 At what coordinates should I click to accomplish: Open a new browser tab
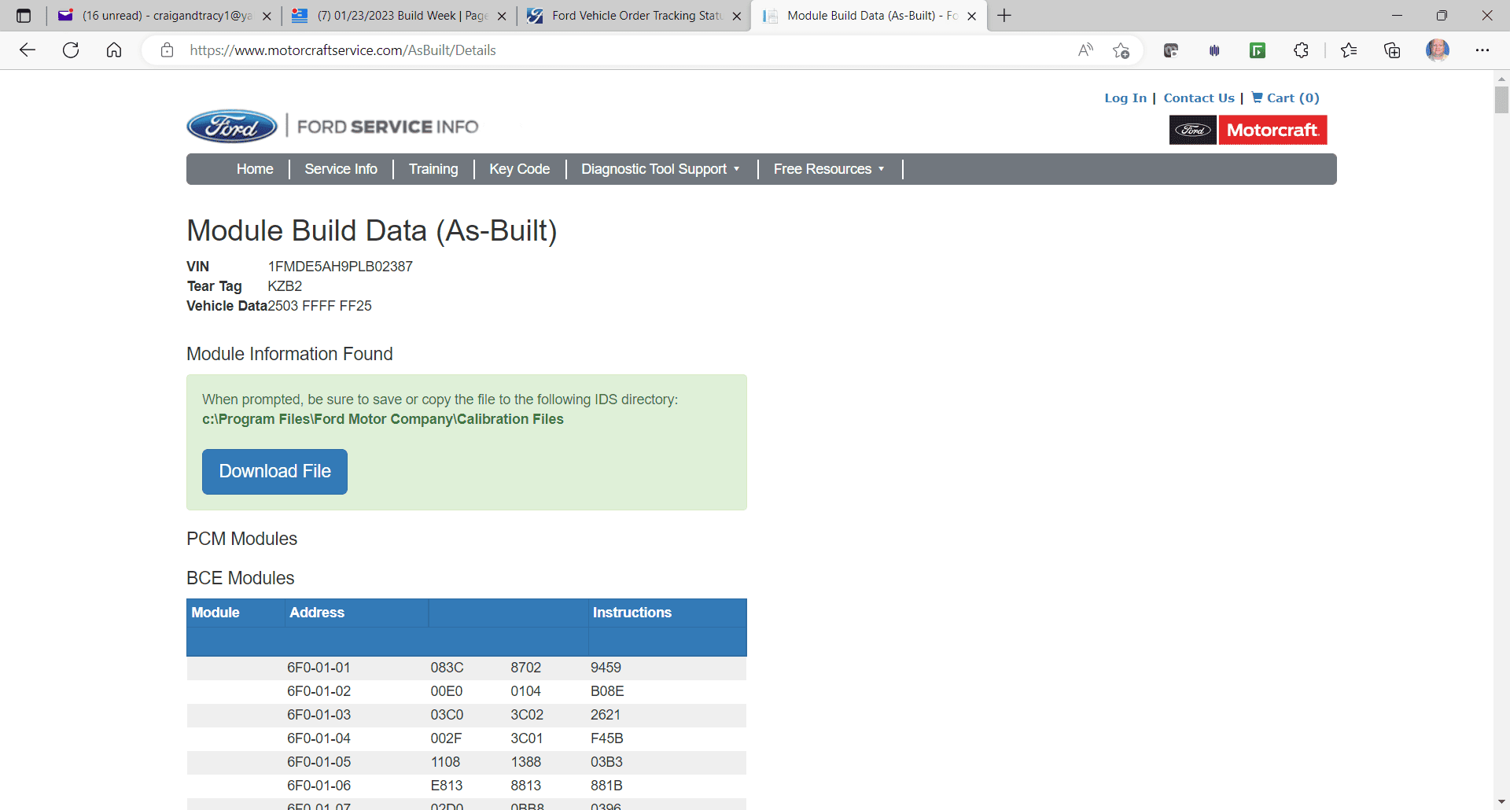(x=1004, y=16)
